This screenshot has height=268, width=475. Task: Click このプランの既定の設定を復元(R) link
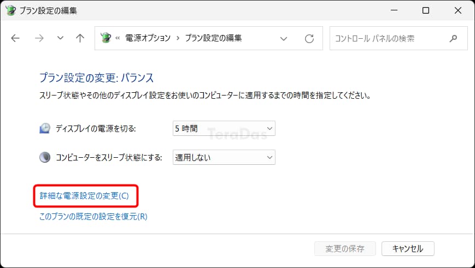(x=93, y=217)
